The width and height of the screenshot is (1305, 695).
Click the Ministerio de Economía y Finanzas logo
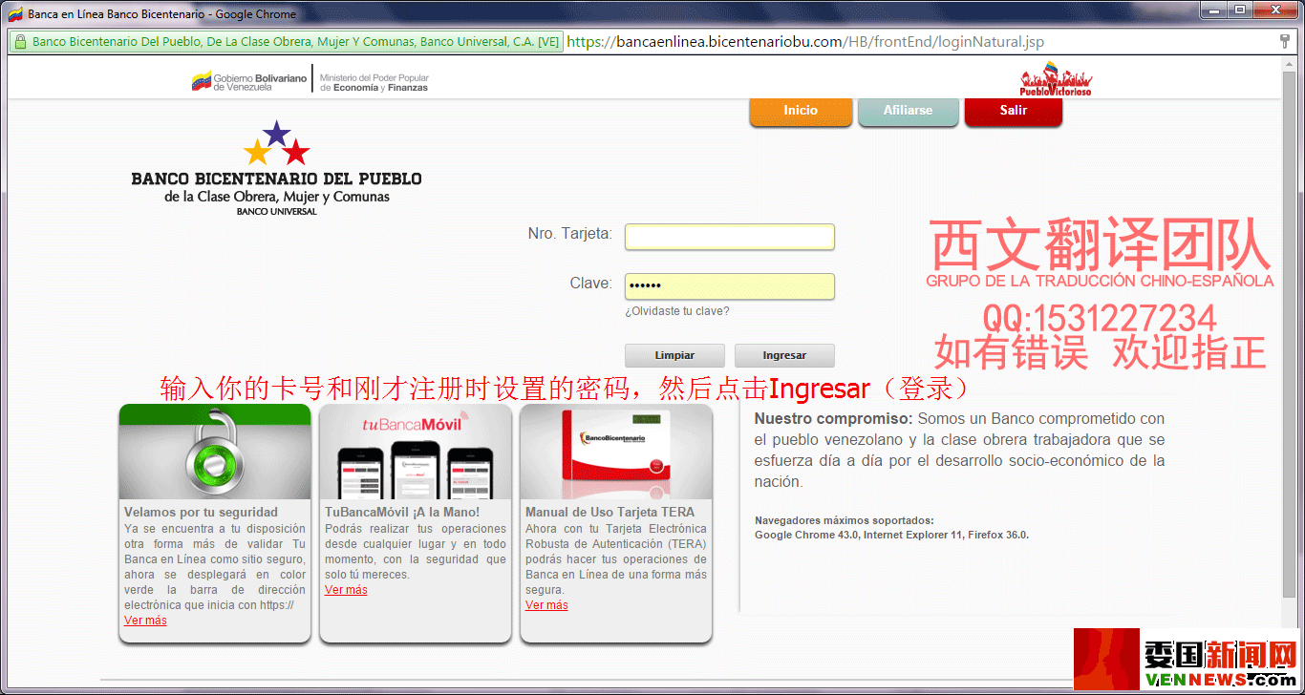pos(374,82)
